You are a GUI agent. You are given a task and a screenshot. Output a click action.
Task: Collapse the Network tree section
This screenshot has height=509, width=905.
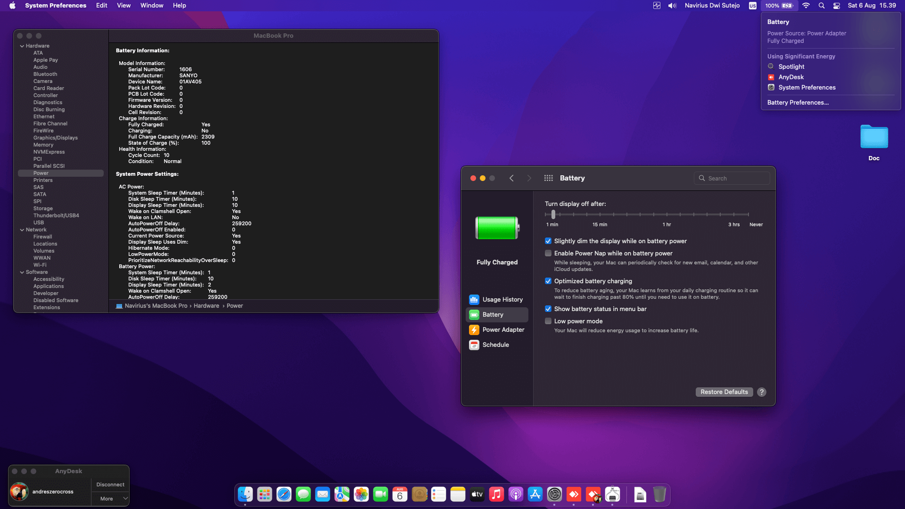pyautogui.click(x=22, y=230)
